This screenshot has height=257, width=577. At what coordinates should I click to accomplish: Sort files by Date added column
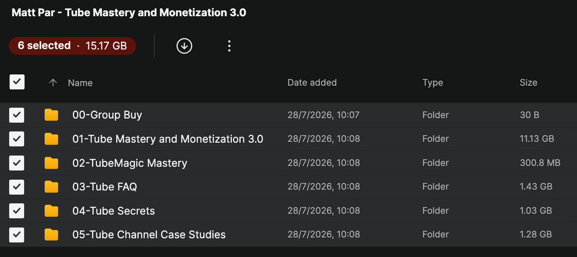coord(312,83)
